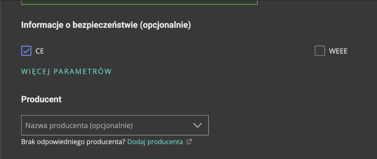This screenshot has width=377, height=159.
Task: Click the WEEE label text
Action: point(338,51)
